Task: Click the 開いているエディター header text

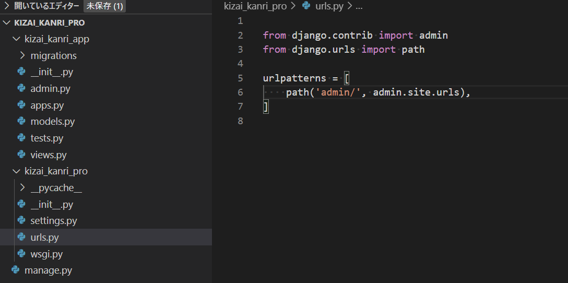Action: tap(46, 6)
